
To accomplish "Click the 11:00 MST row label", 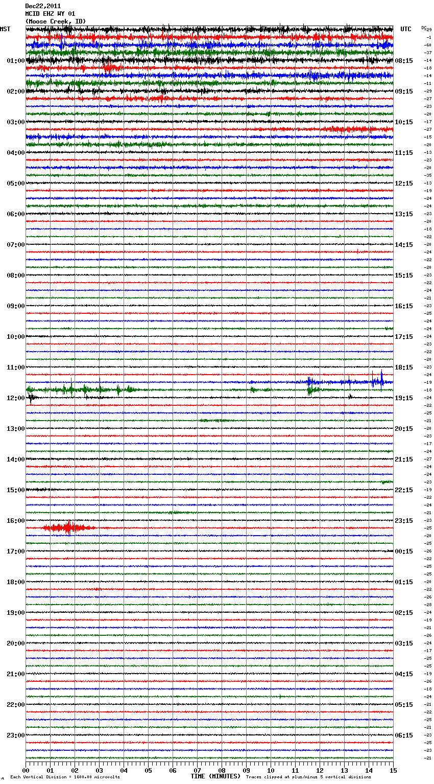I will [x=16, y=367].
